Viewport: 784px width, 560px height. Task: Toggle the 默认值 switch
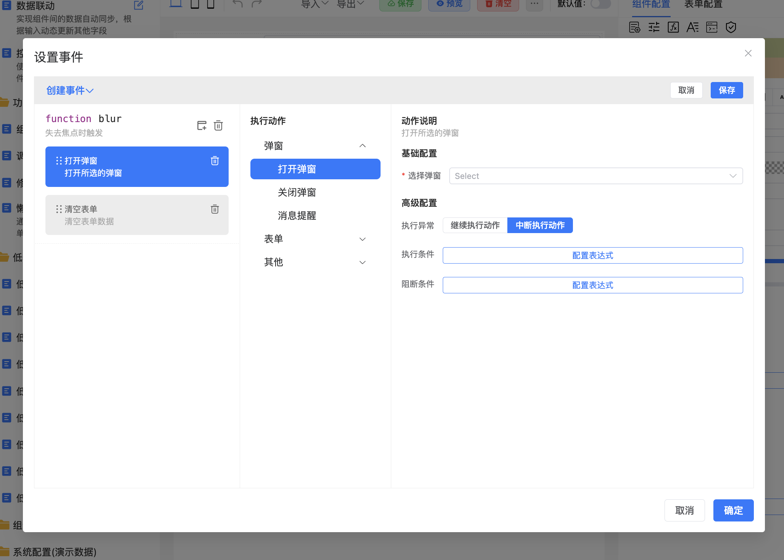600,4
